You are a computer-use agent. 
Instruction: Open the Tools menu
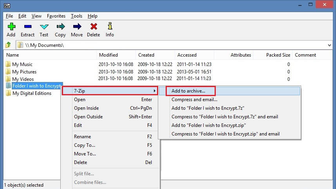[76, 16]
